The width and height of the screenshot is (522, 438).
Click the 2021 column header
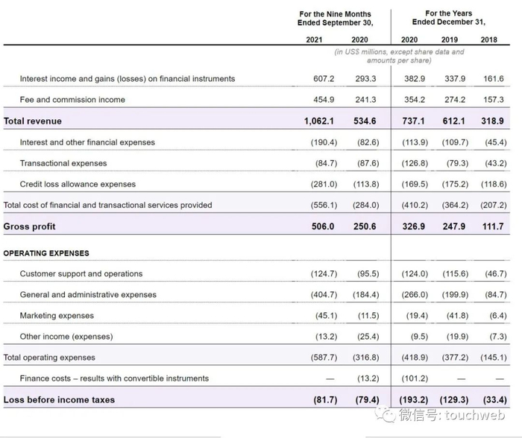(x=314, y=39)
